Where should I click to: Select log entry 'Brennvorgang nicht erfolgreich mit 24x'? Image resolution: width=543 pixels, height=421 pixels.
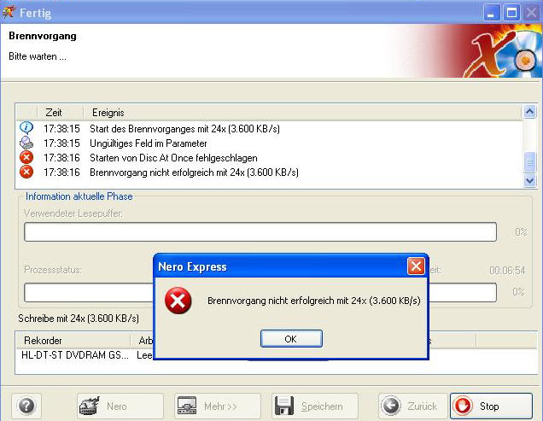[194, 172]
